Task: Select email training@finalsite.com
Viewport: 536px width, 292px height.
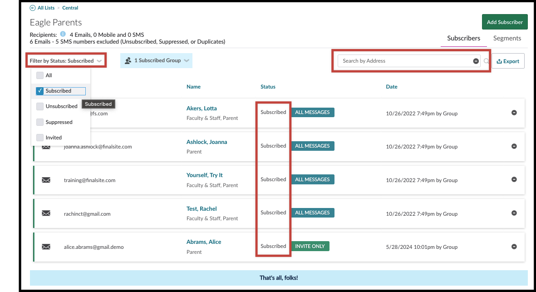Action: [89, 180]
